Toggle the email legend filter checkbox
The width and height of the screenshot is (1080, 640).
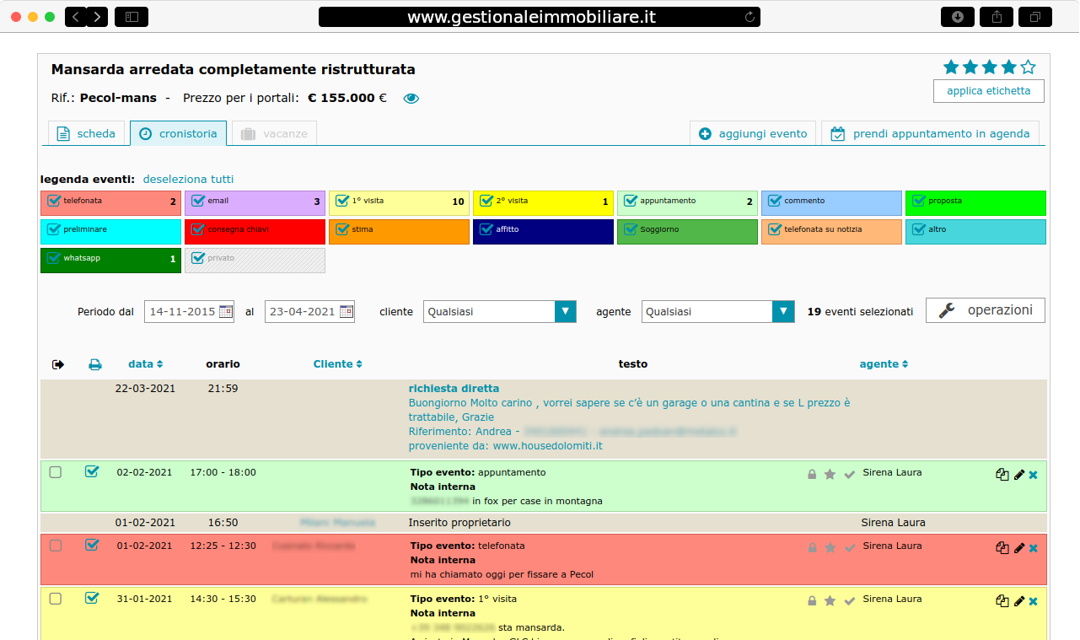(197, 200)
